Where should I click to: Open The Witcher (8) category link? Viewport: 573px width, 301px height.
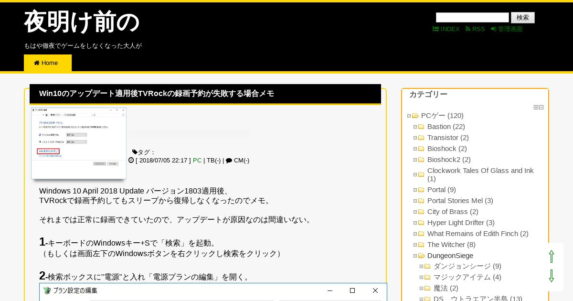click(451, 245)
